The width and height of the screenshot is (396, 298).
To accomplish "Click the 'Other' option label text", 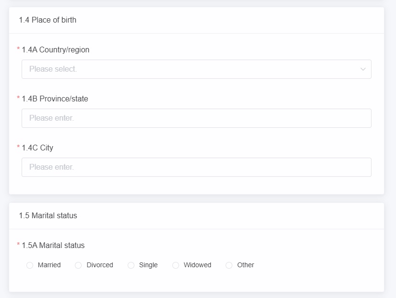I will [245, 265].
